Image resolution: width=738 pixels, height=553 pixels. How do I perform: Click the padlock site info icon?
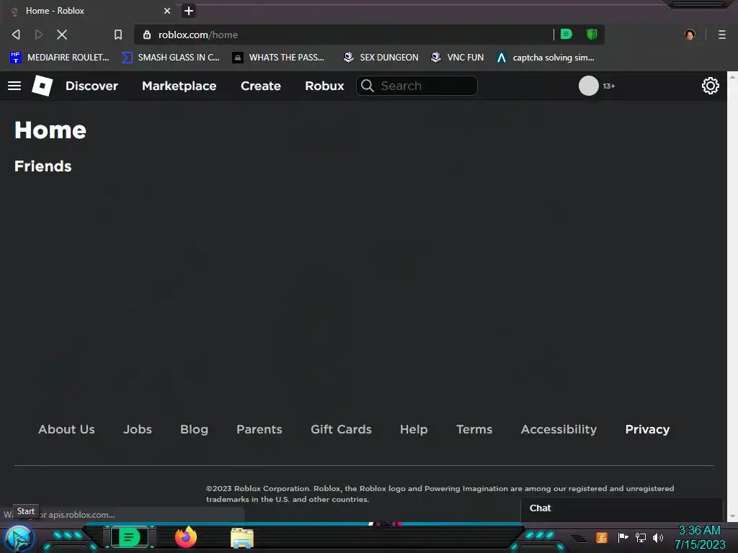click(147, 35)
